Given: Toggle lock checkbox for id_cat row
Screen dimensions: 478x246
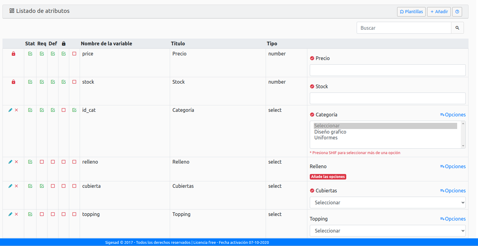Looking at the screenshot, I should (x=64, y=110).
